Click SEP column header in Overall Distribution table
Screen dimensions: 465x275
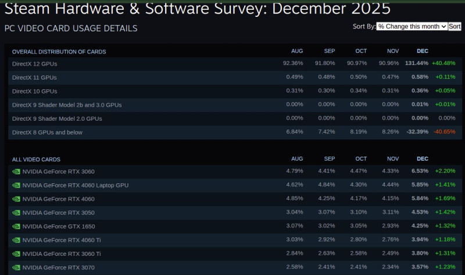(x=329, y=51)
